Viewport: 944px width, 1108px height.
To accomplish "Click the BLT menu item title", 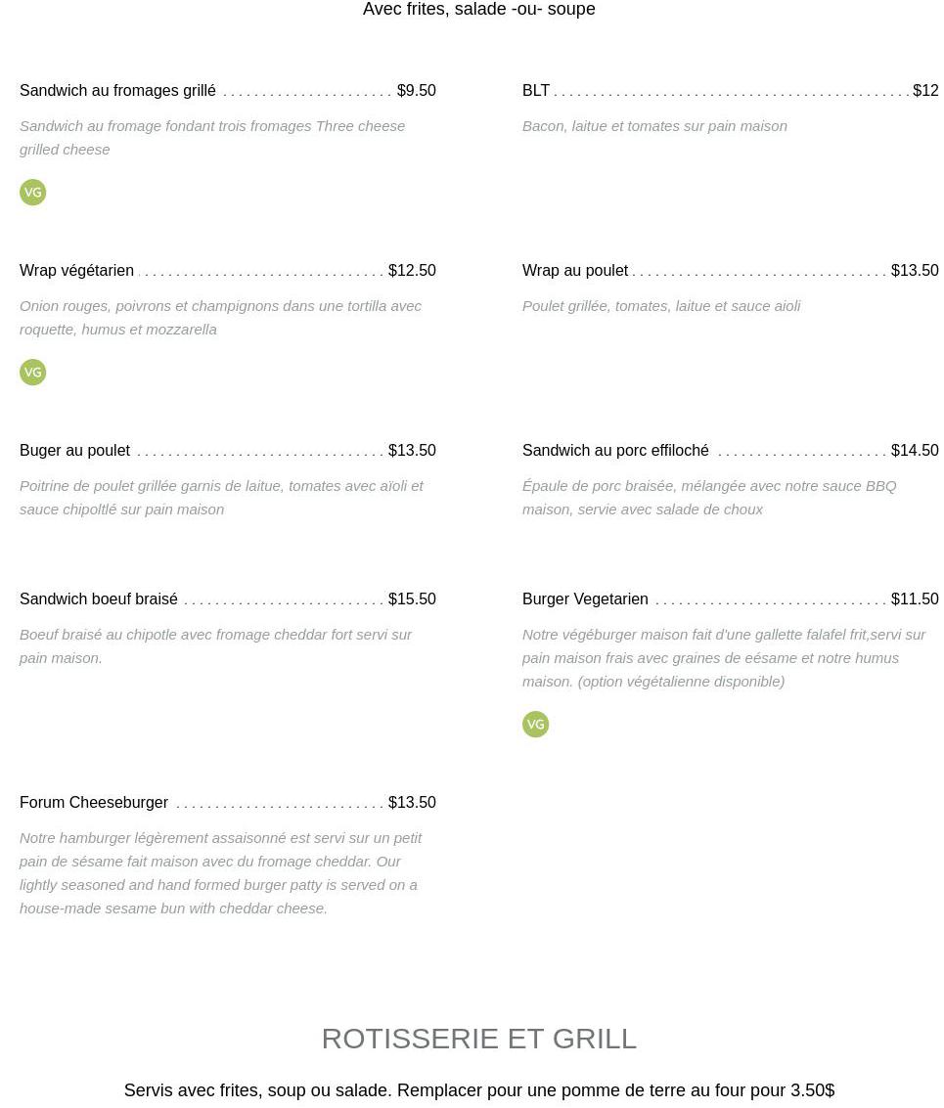I will tap(536, 91).
